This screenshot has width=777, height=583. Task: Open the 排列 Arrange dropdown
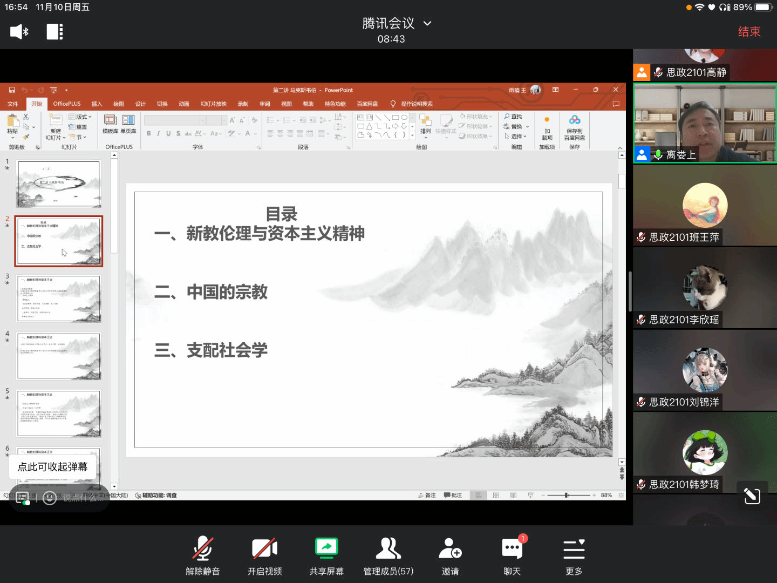click(426, 126)
